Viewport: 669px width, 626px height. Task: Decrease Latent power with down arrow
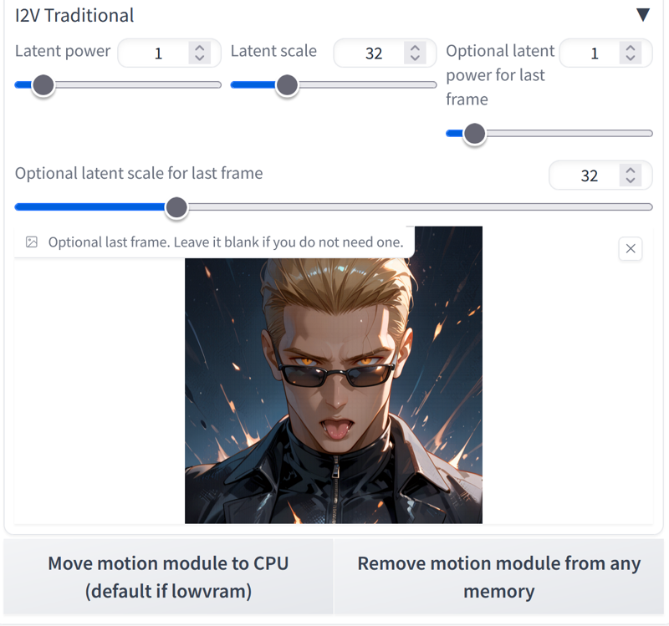pyautogui.click(x=199, y=59)
